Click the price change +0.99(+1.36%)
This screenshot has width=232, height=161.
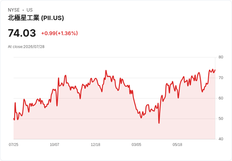tap(60, 33)
